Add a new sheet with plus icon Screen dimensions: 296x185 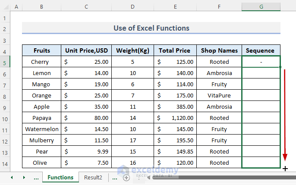(126, 177)
